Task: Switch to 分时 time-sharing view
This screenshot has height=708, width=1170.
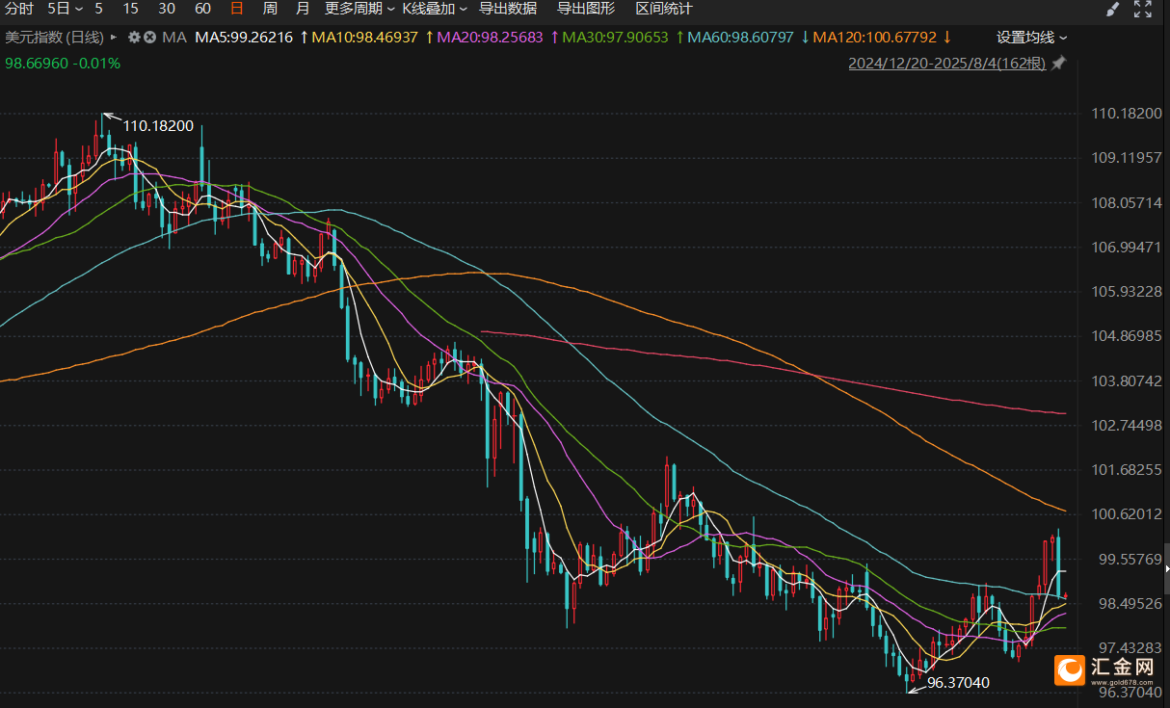Action: point(18,9)
